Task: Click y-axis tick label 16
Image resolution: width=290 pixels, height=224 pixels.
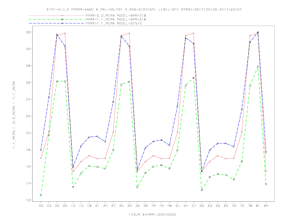Action: click(28, 167)
